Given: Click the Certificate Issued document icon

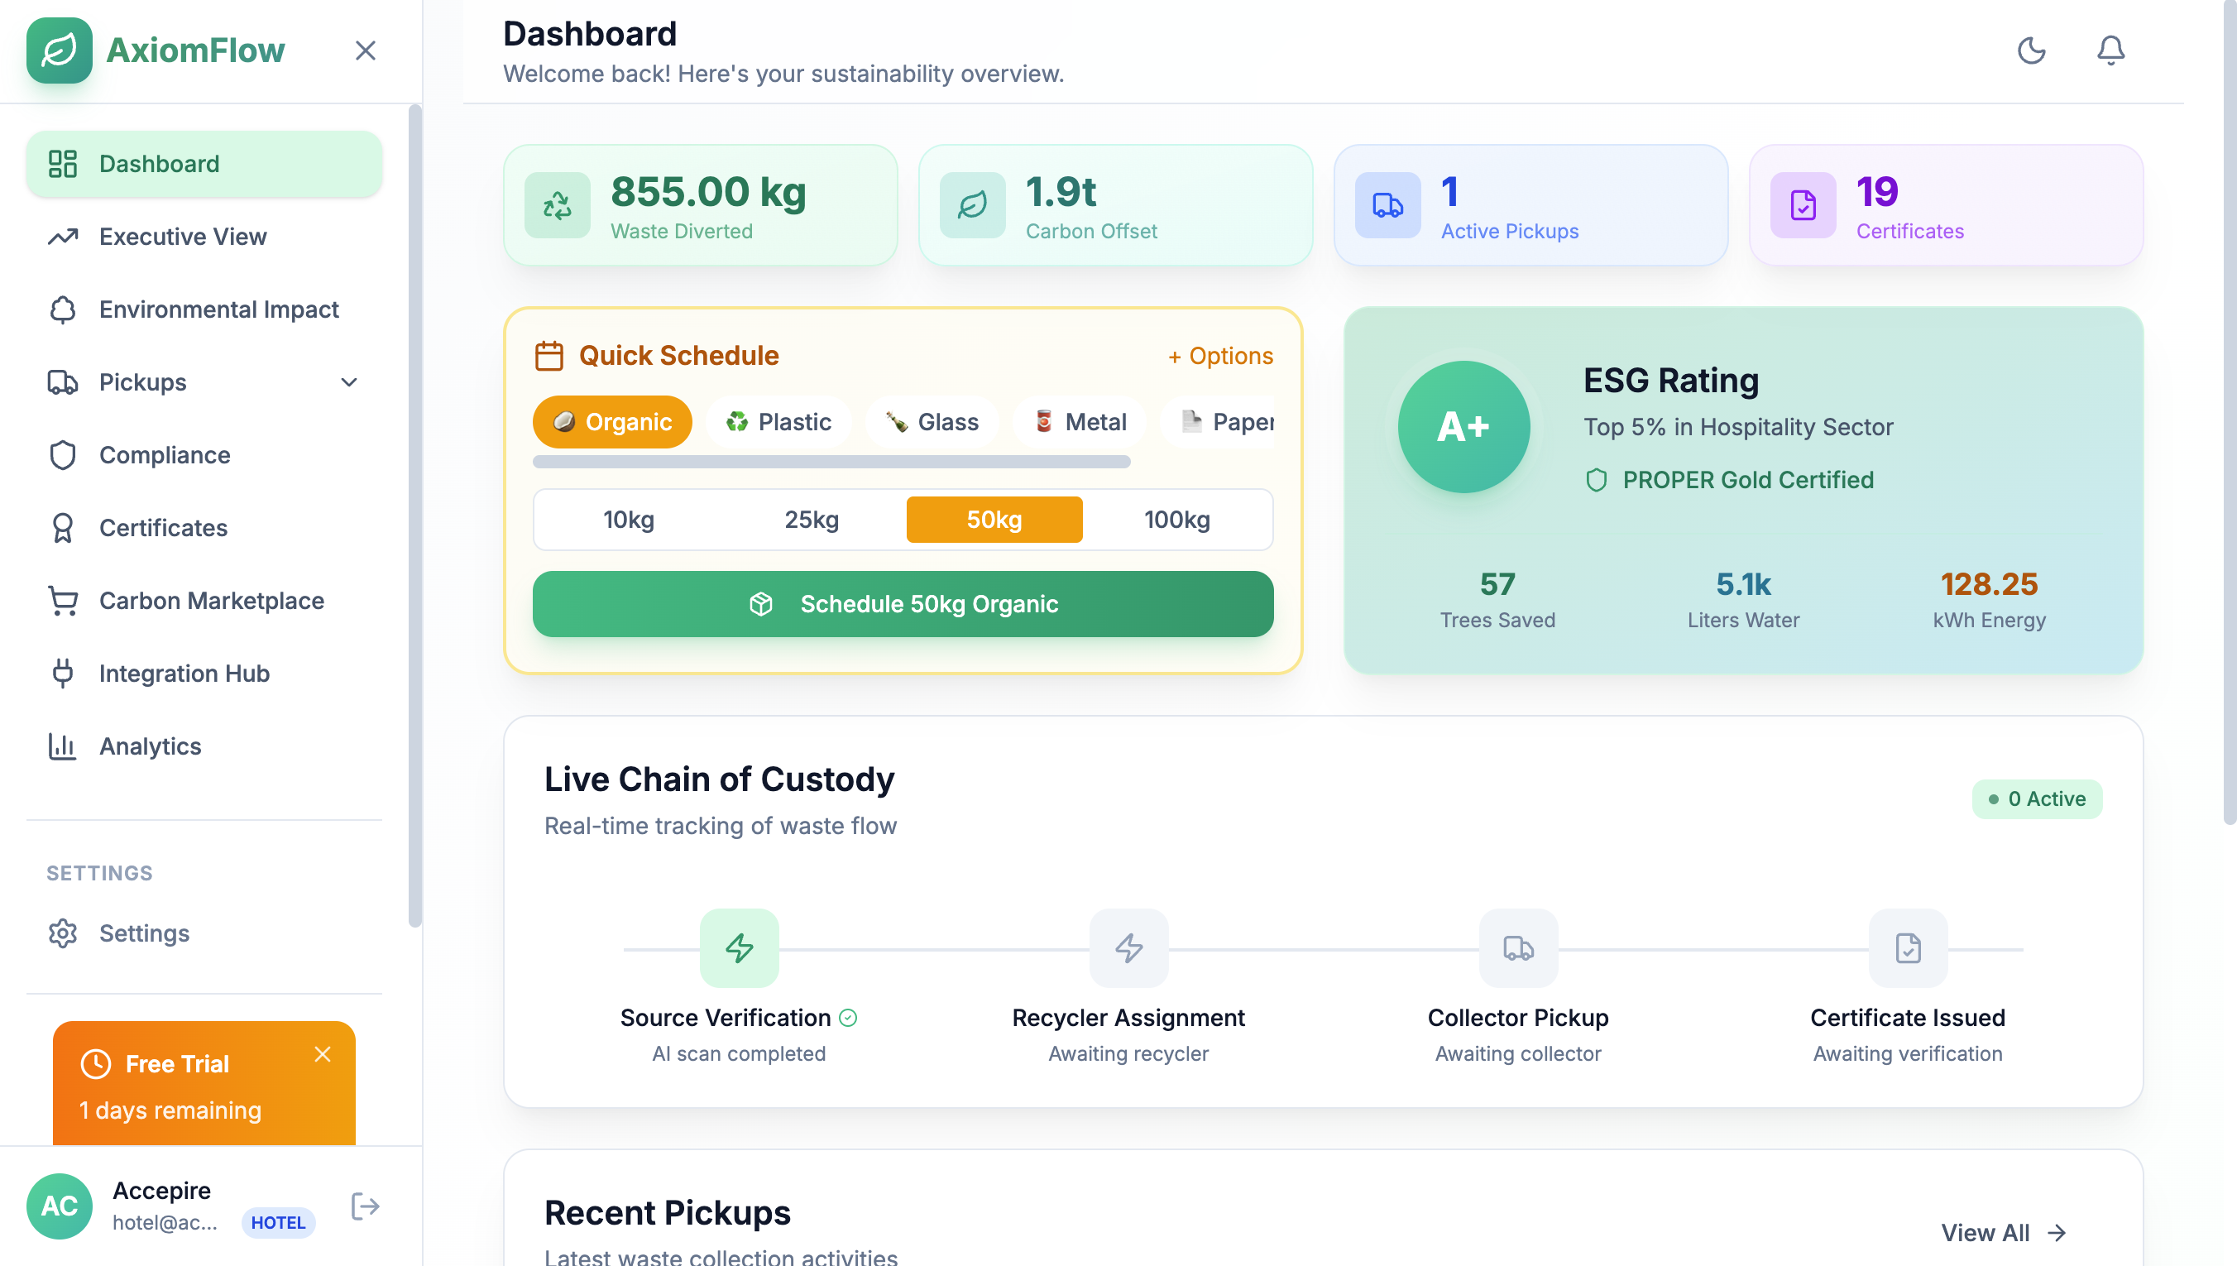Looking at the screenshot, I should [1908, 947].
